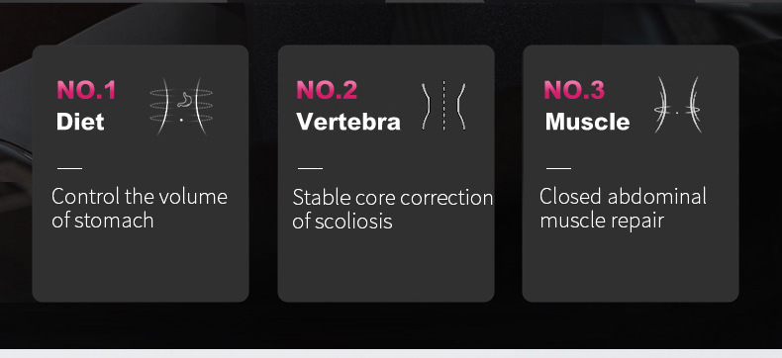Click the divider line under Muscle
The width and height of the screenshot is (782, 358).
[x=558, y=168]
